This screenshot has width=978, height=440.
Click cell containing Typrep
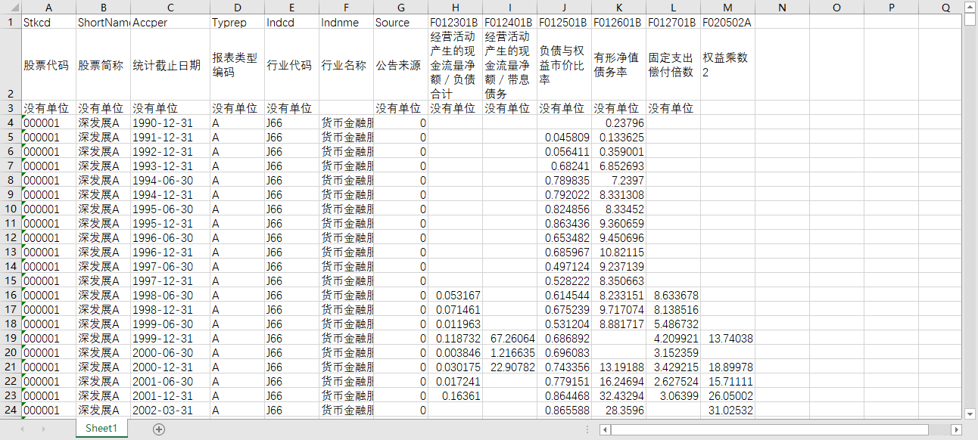tap(237, 22)
